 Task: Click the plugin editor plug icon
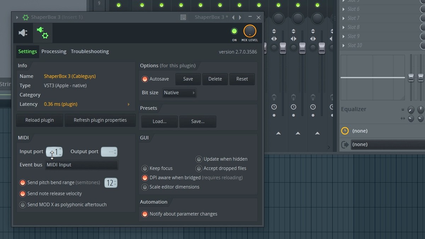[23, 33]
